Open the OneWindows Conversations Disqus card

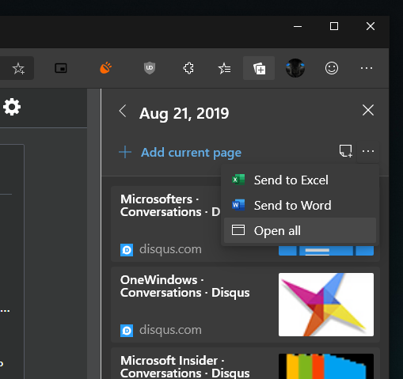245,305
